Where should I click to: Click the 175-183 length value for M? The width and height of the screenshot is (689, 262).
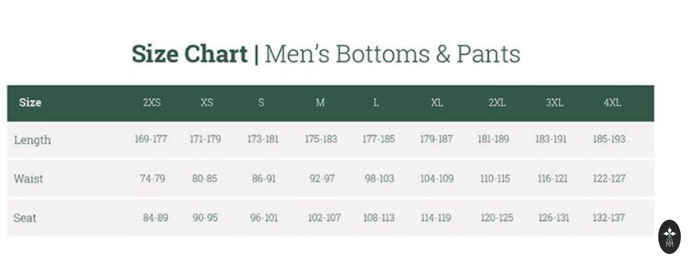click(321, 139)
